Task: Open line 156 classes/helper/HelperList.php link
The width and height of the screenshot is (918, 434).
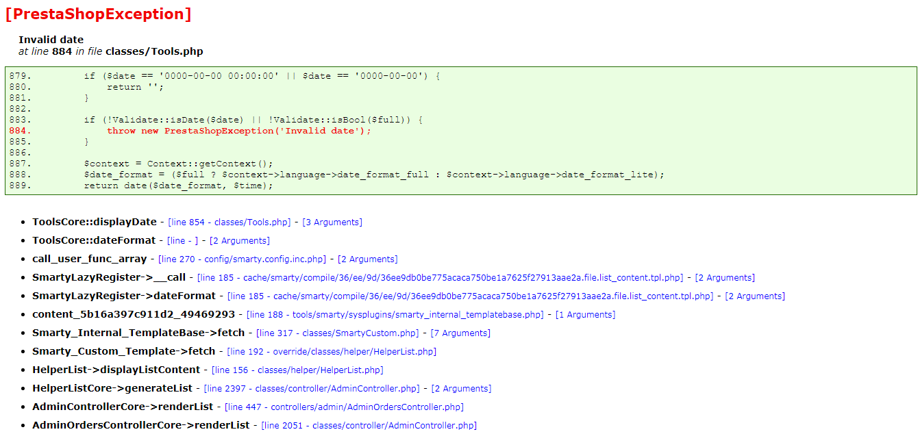Action: (x=297, y=370)
